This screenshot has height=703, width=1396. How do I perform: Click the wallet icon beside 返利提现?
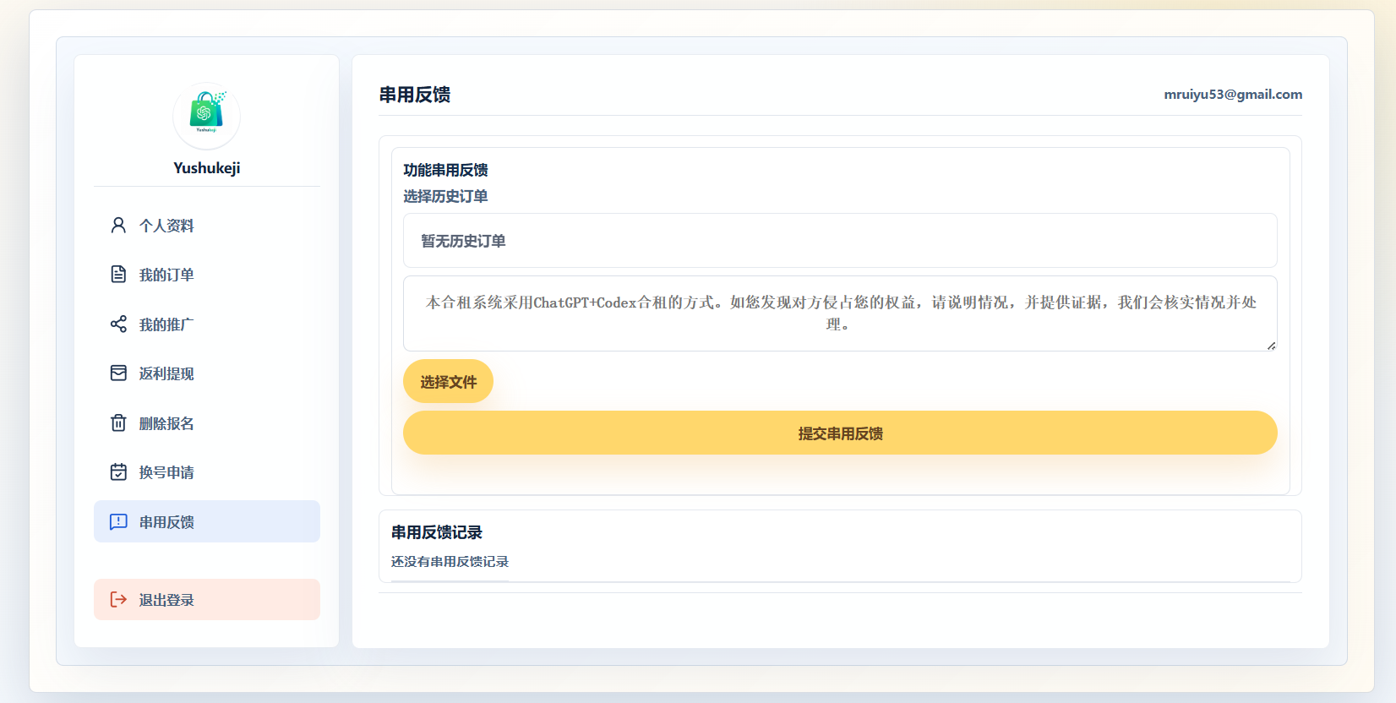[118, 373]
